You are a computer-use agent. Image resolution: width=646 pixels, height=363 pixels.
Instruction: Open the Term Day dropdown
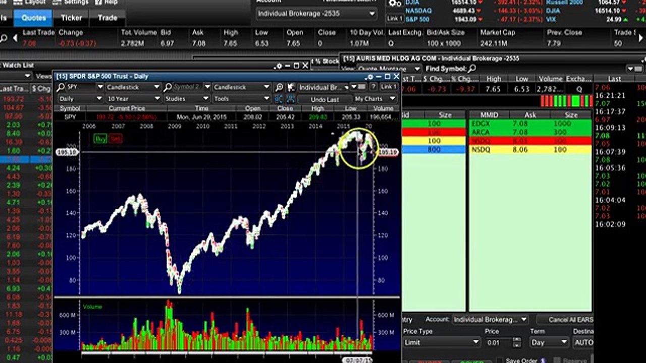(x=549, y=342)
